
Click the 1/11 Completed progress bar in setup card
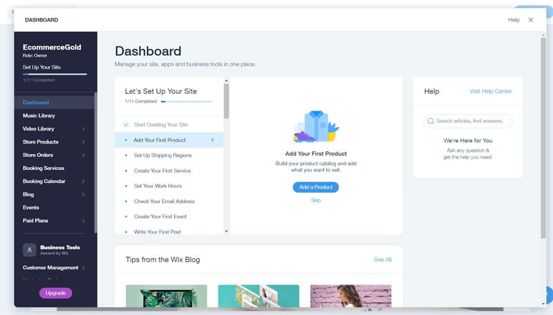click(187, 102)
